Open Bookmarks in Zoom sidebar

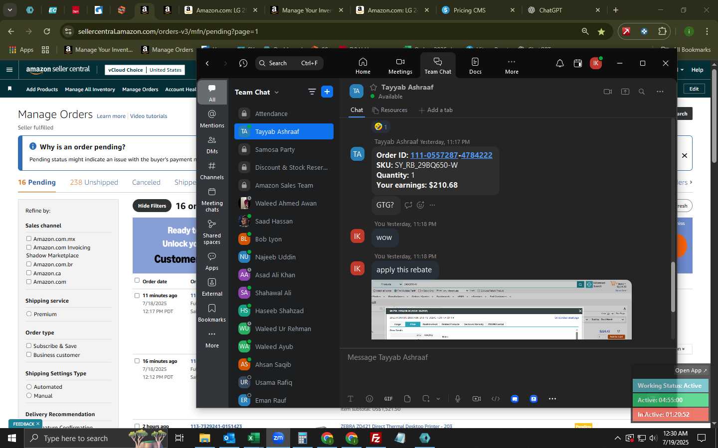(x=212, y=313)
